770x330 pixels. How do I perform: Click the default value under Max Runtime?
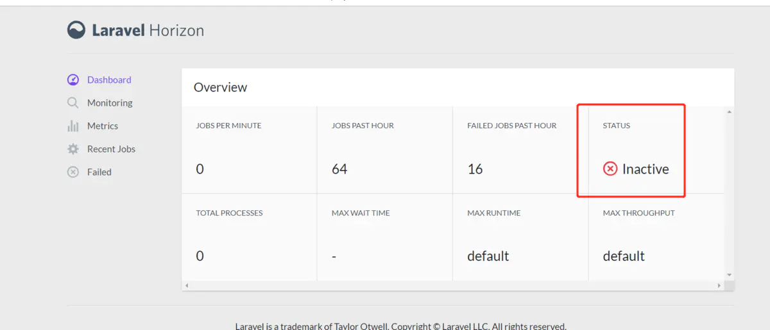488,256
